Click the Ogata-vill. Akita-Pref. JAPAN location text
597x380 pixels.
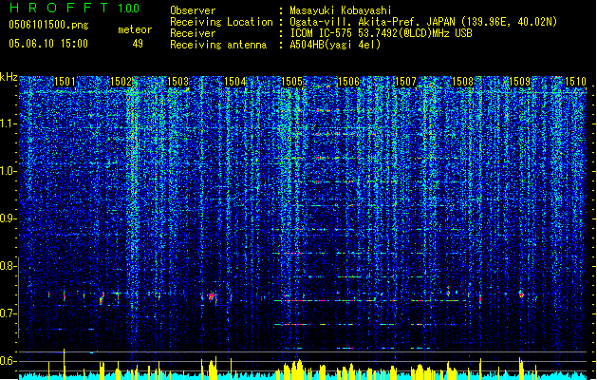tap(423, 22)
